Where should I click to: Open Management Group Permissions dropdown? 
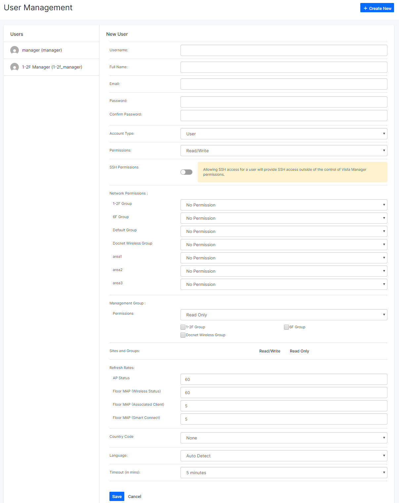pos(284,315)
